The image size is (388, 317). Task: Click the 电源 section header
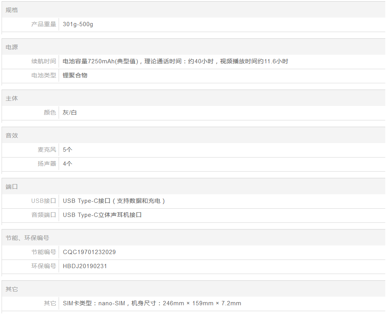[12, 47]
